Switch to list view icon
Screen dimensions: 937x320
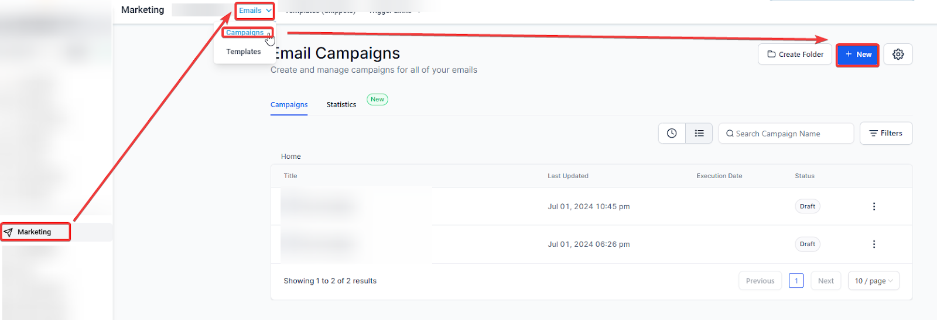(699, 134)
